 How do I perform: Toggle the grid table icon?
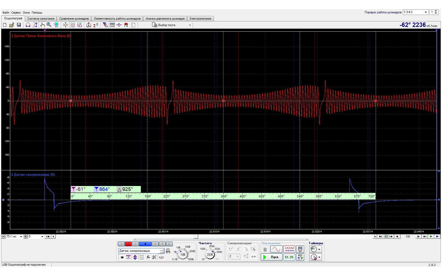click(112, 25)
